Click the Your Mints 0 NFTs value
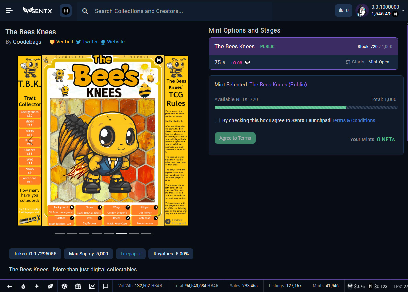This screenshot has width=408, height=292. 386,140
